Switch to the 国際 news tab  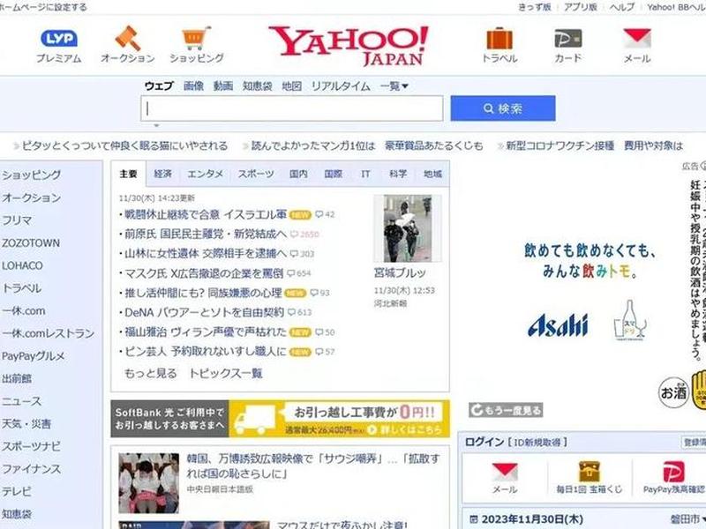[334, 174]
